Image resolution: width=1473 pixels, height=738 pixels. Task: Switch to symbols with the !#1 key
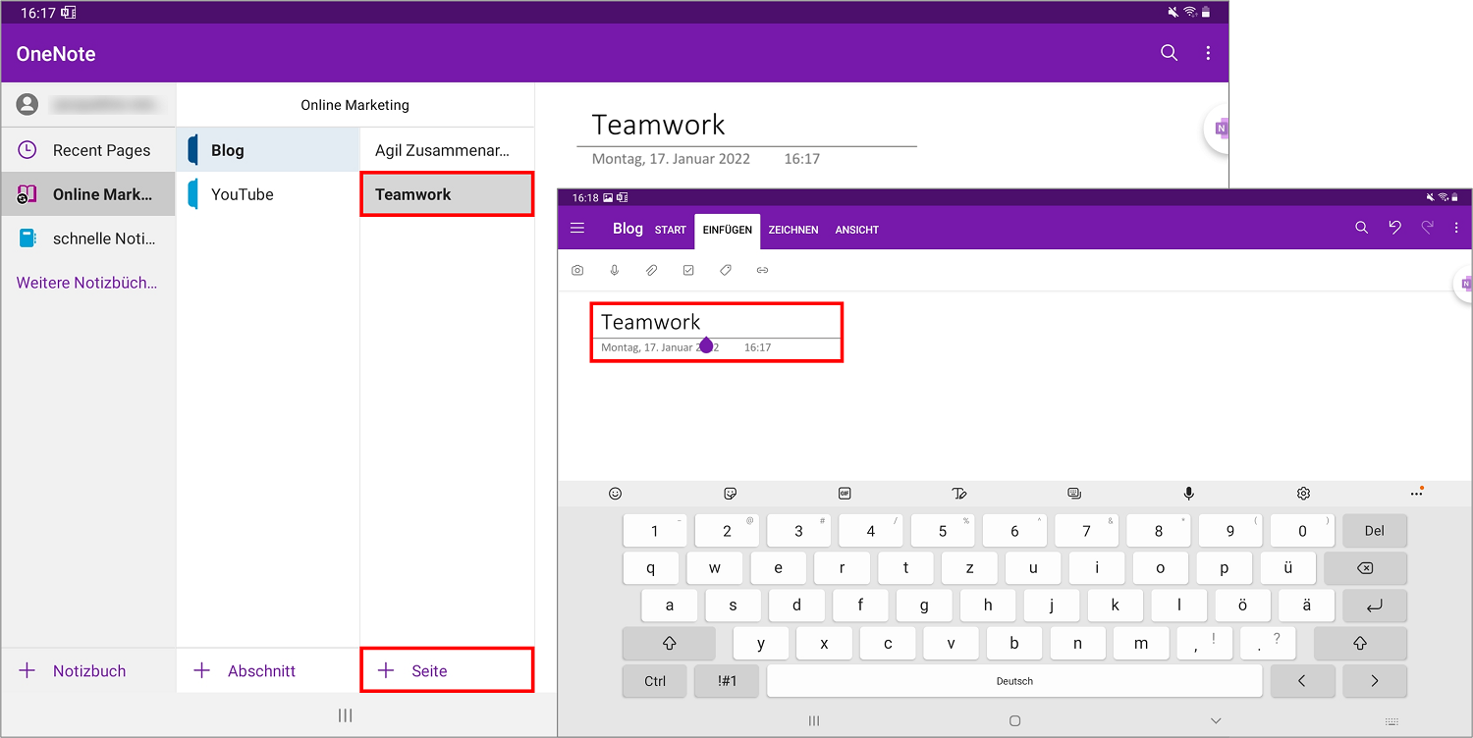(x=728, y=681)
